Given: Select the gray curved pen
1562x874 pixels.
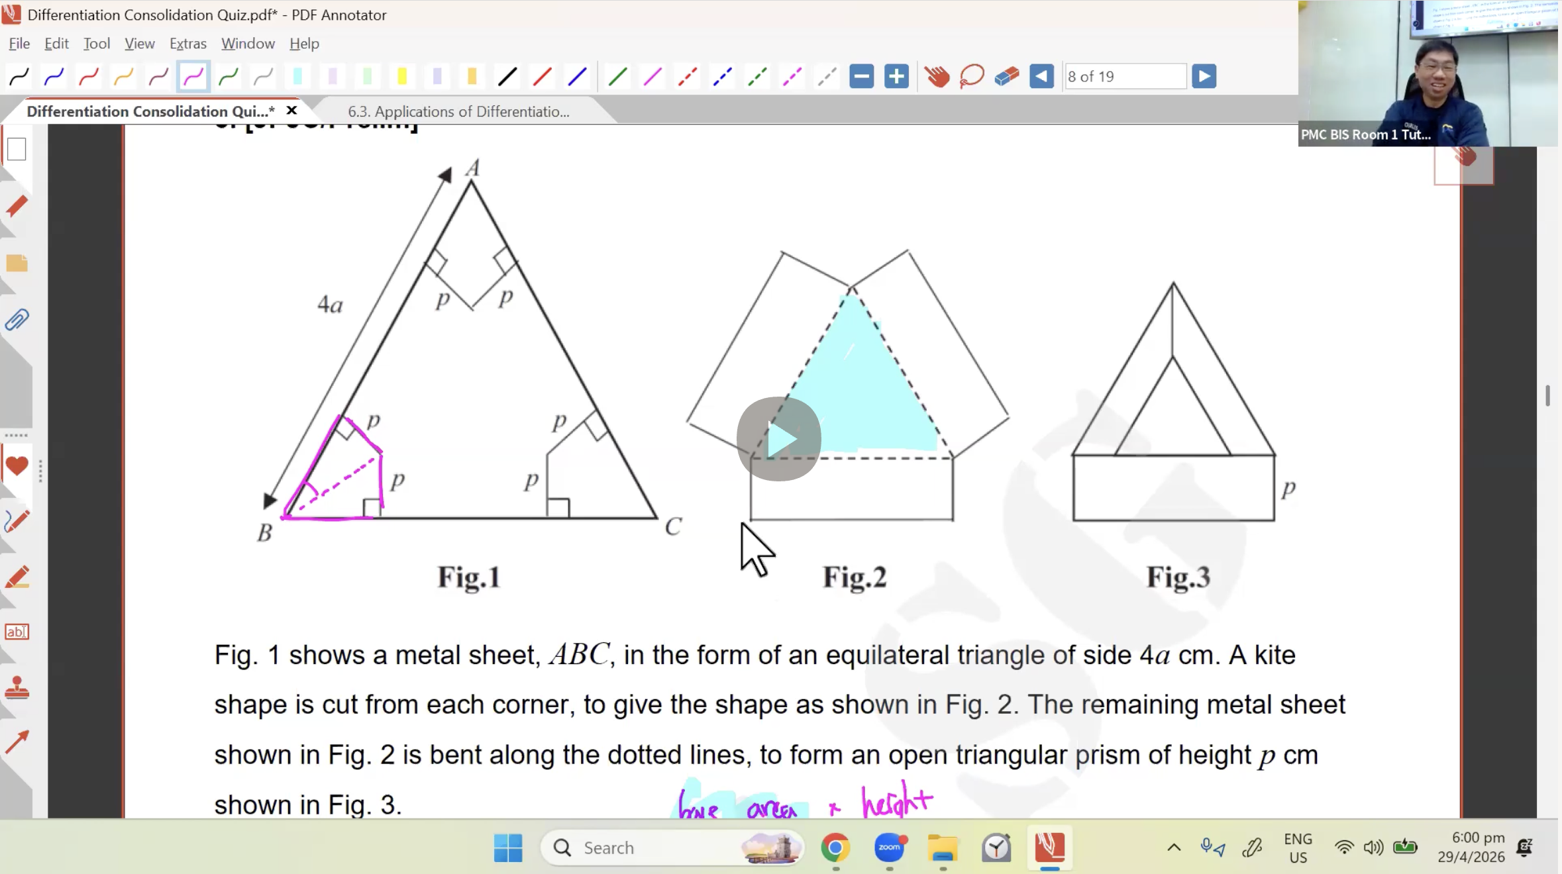Looking at the screenshot, I should click(x=264, y=77).
